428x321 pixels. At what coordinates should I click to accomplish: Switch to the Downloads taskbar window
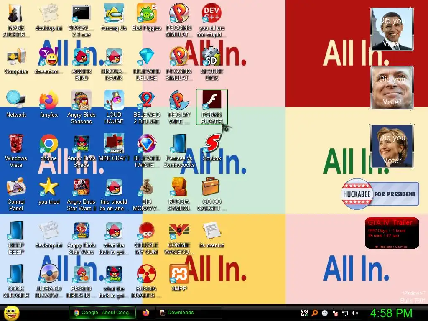pos(189,313)
